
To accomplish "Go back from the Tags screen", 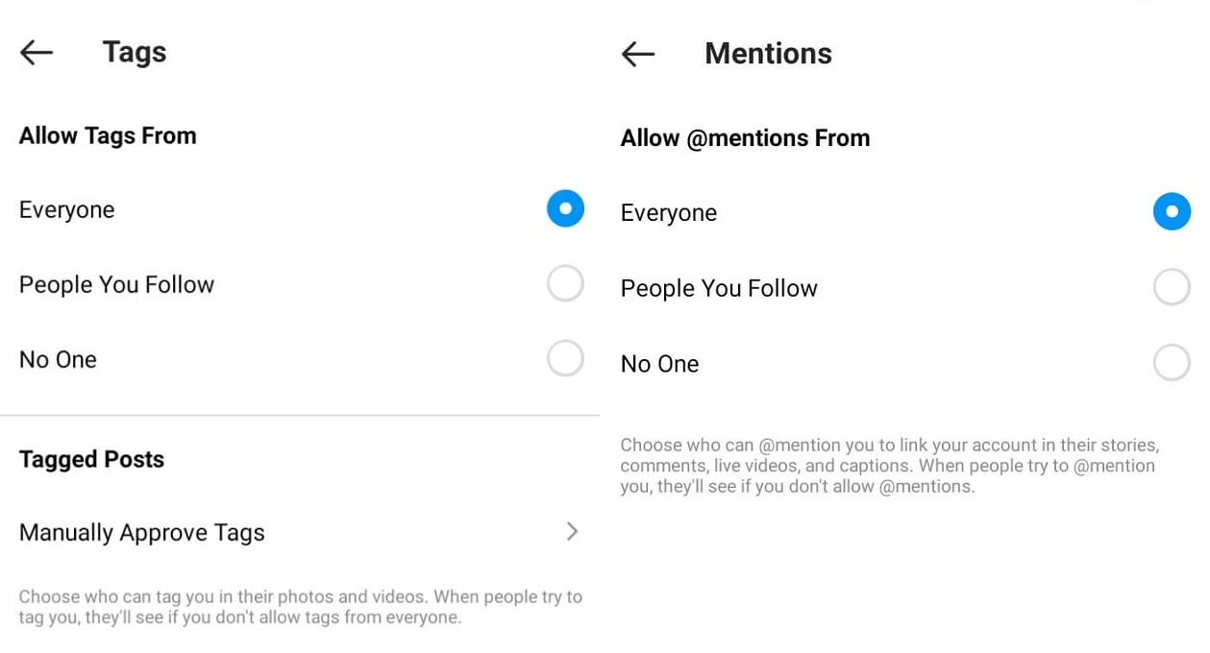I will point(37,53).
